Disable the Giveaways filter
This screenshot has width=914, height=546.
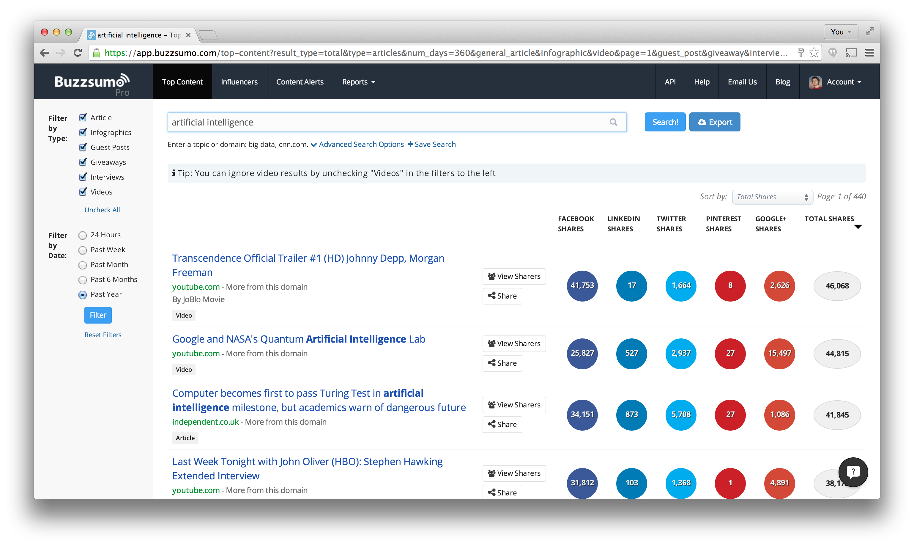[x=82, y=162]
